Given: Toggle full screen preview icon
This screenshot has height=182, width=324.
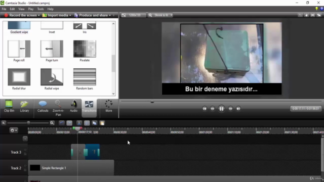Looking at the screenshot, I should point(313,15).
